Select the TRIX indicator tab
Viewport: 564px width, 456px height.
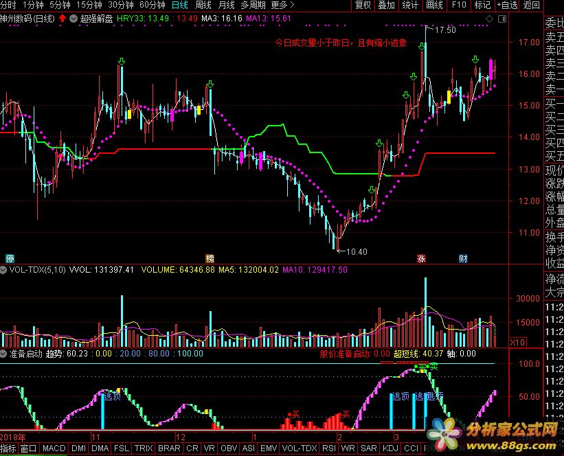(144, 448)
